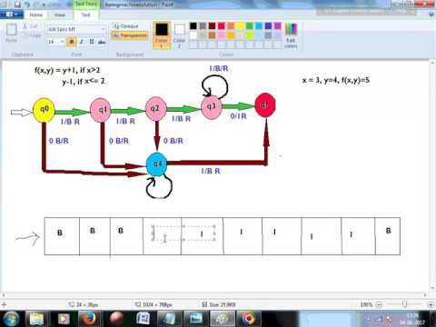Click the vertical scrollbar down arrow
Viewport: 436px width, 327px height.
(432, 288)
